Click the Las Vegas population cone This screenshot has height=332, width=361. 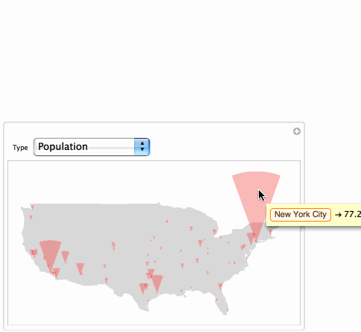(x=65, y=256)
